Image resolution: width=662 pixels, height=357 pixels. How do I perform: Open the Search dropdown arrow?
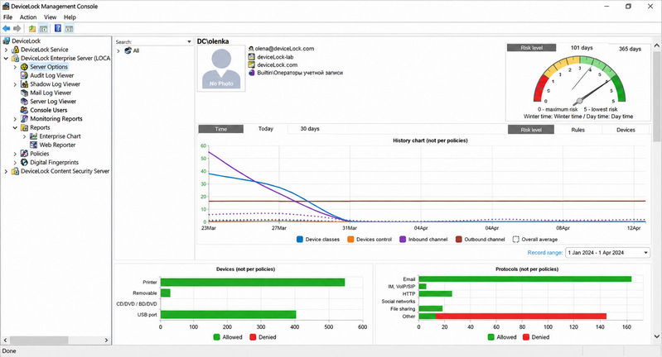point(189,41)
